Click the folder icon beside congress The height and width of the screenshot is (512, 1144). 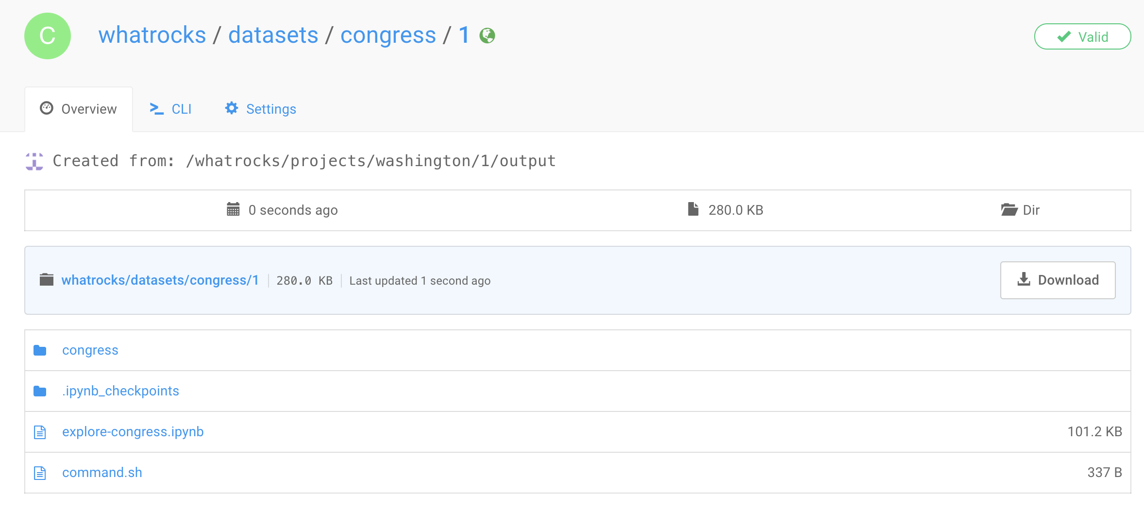(40, 350)
